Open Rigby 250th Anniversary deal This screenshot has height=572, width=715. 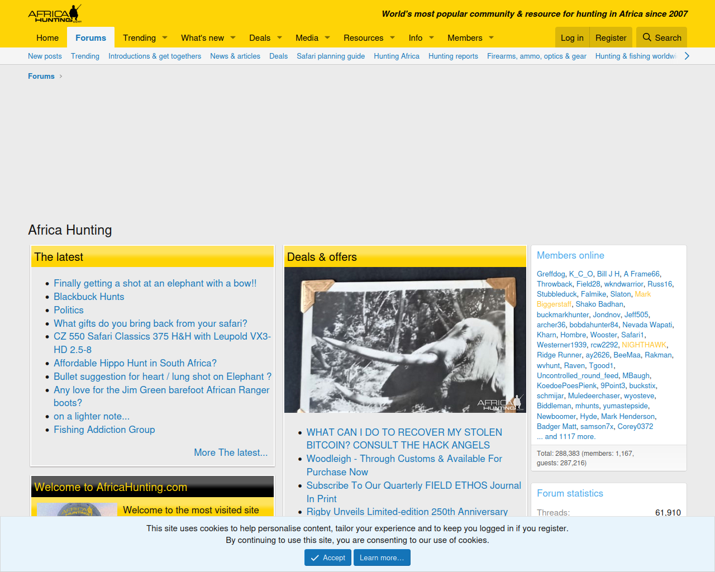coord(407,512)
